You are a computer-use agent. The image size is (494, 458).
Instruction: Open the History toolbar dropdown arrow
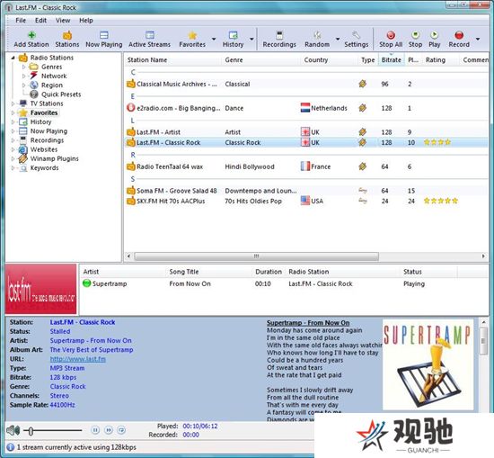(x=251, y=39)
